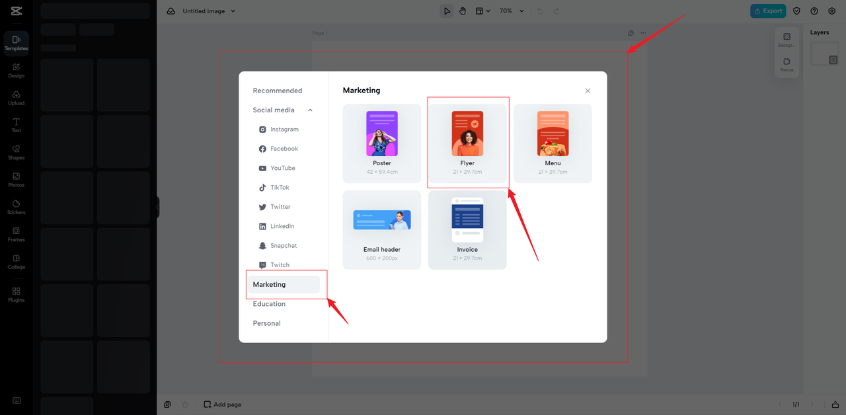Select the layer thumbnail in Layers panel
846x415 pixels.
pyautogui.click(x=825, y=54)
